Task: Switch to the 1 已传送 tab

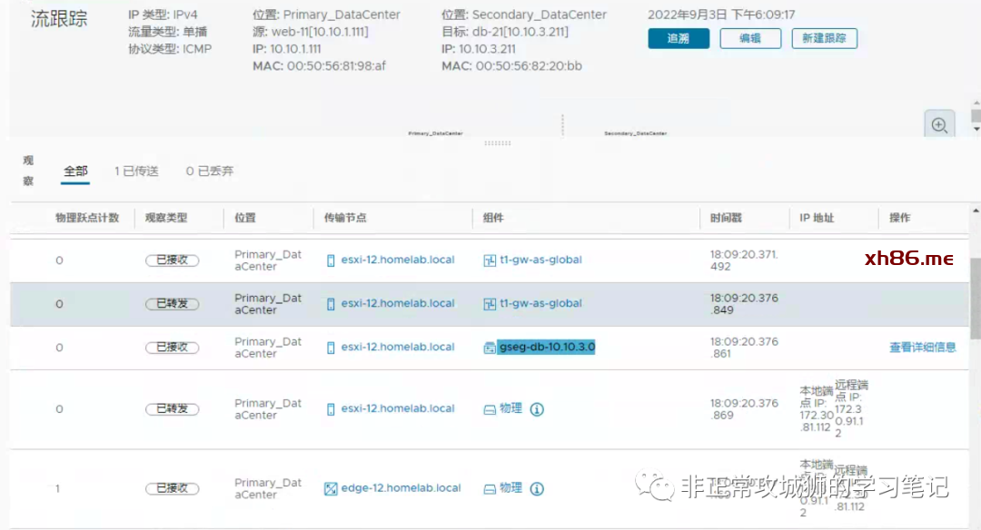Action: pos(136,171)
